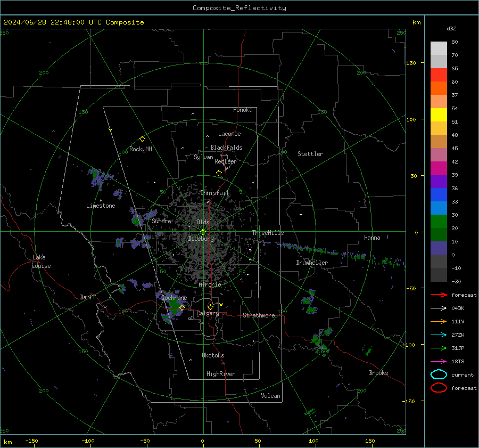Click the asterisk marker above Limestone
Image resolution: width=479 pixels, height=448 pixels.
click(101, 201)
